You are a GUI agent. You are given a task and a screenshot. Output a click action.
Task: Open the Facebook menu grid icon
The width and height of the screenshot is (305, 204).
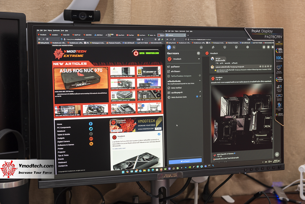[264, 47]
